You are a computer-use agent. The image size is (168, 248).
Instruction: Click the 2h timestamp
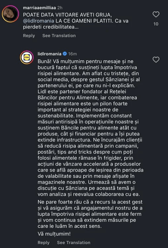(x=60, y=8)
